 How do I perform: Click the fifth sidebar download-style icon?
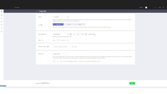2,28
